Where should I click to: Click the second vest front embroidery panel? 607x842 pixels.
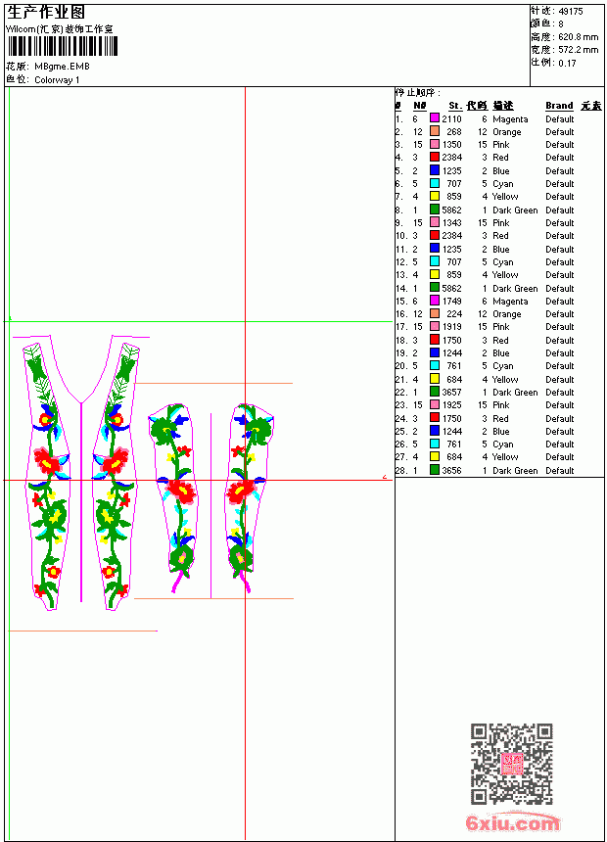pos(115,475)
